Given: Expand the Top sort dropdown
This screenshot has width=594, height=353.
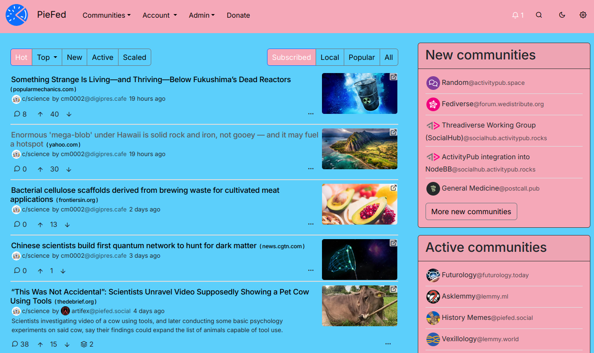Looking at the screenshot, I should coord(47,57).
